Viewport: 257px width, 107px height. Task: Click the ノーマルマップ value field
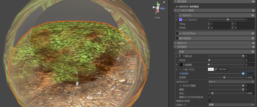250,20
